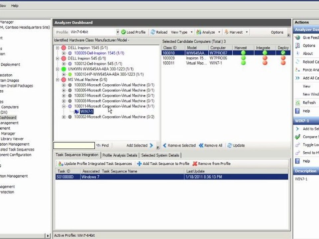Click the About icon in Actions pane
This screenshot has height=239, width=319.
pyautogui.click(x=297, y=54)
